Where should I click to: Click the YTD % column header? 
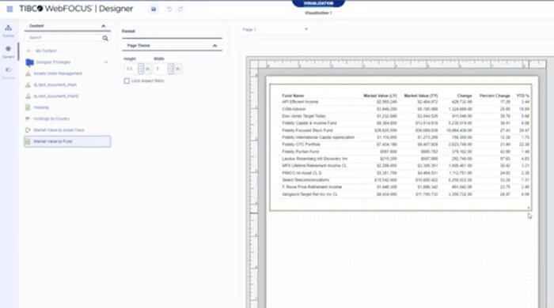(523, 96)
